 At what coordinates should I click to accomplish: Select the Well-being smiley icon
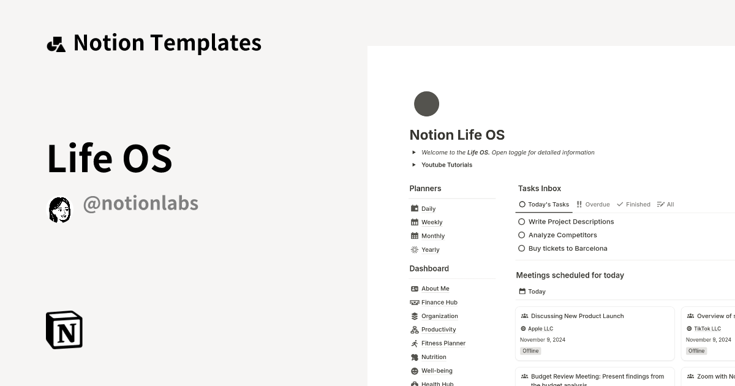[415, 370]
